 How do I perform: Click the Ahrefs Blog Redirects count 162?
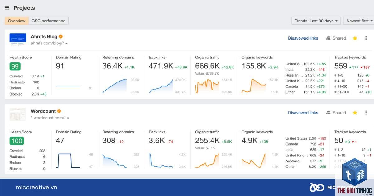36,82
